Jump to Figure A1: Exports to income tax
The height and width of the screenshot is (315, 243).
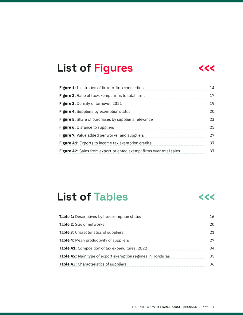[105, 143]
